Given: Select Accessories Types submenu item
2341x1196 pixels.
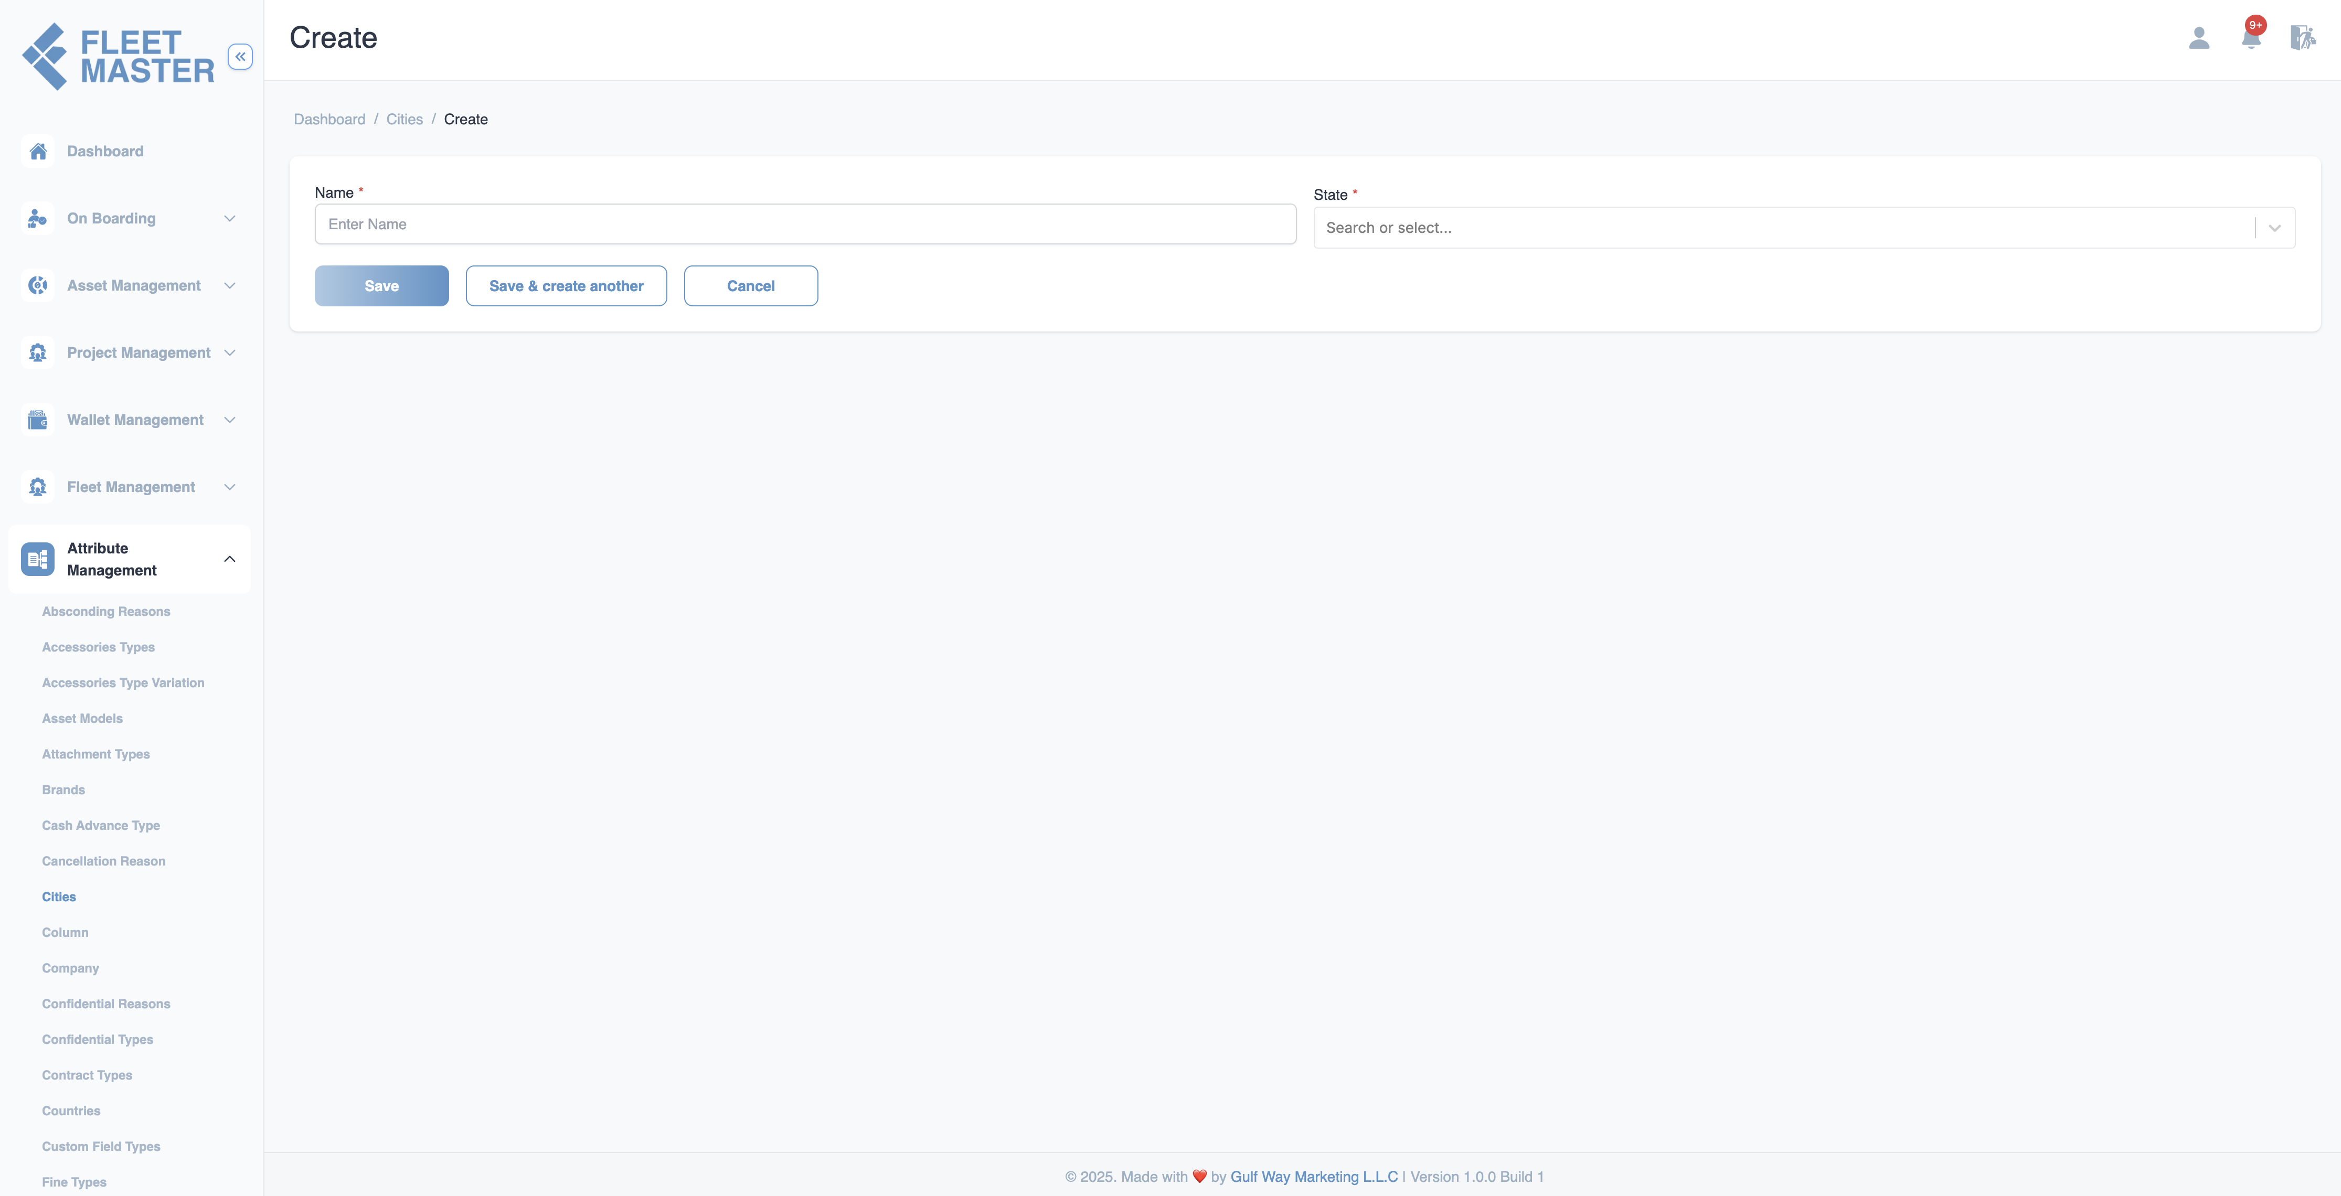Looking at the screenshot, I should click(x=98, y=647).
